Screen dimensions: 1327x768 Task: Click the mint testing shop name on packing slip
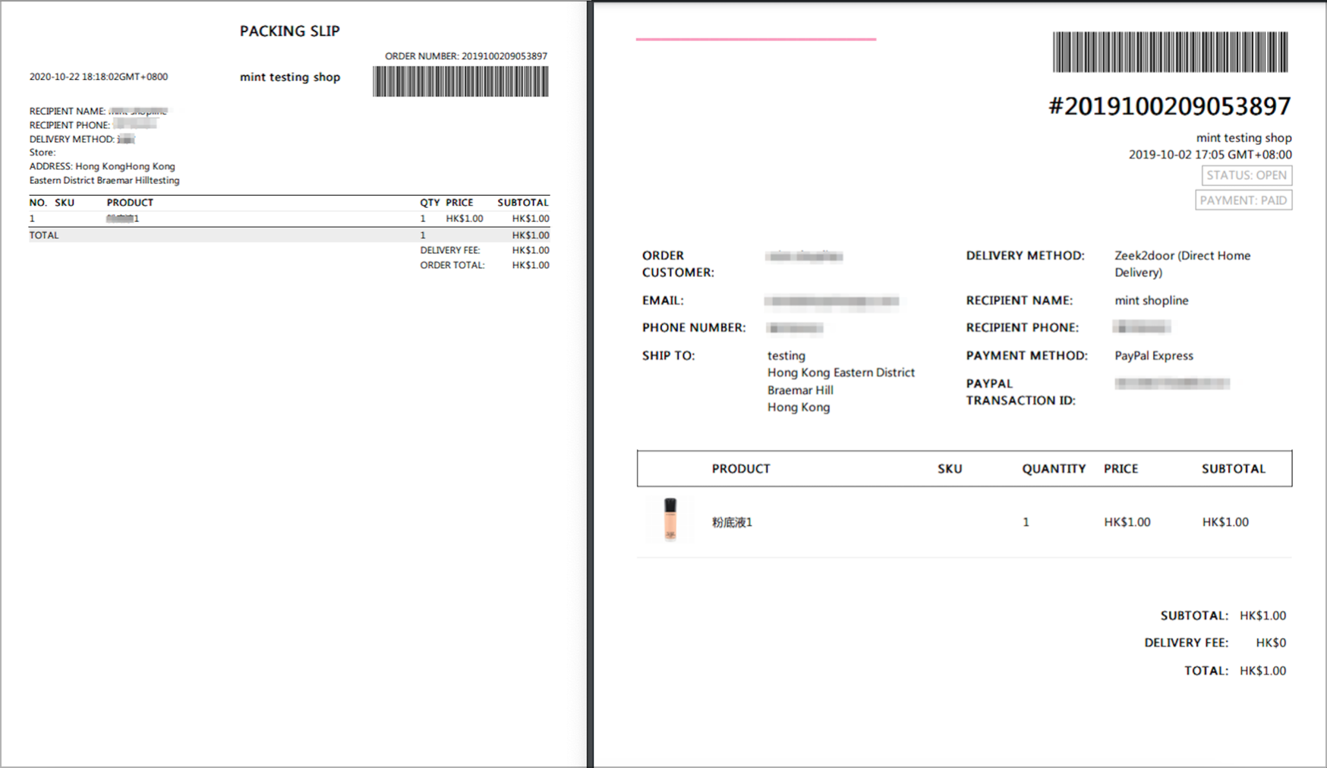coord(289,77)
